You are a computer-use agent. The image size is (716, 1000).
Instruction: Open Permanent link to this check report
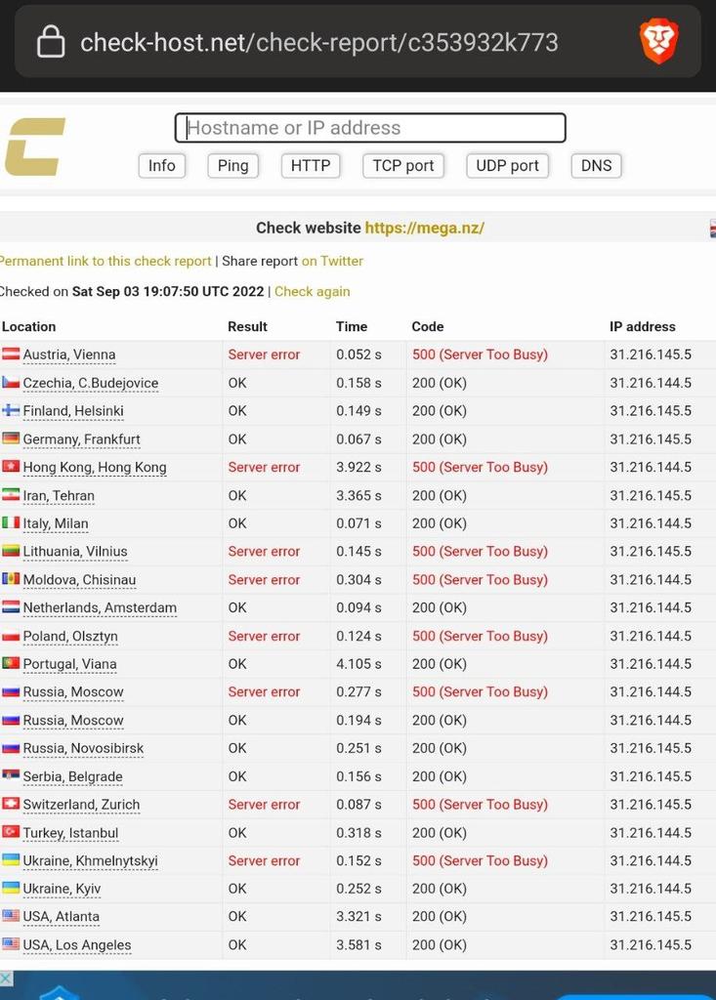coord(105,261)
